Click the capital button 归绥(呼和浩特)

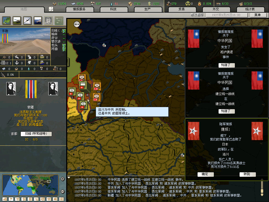click(x=36, y=134)
